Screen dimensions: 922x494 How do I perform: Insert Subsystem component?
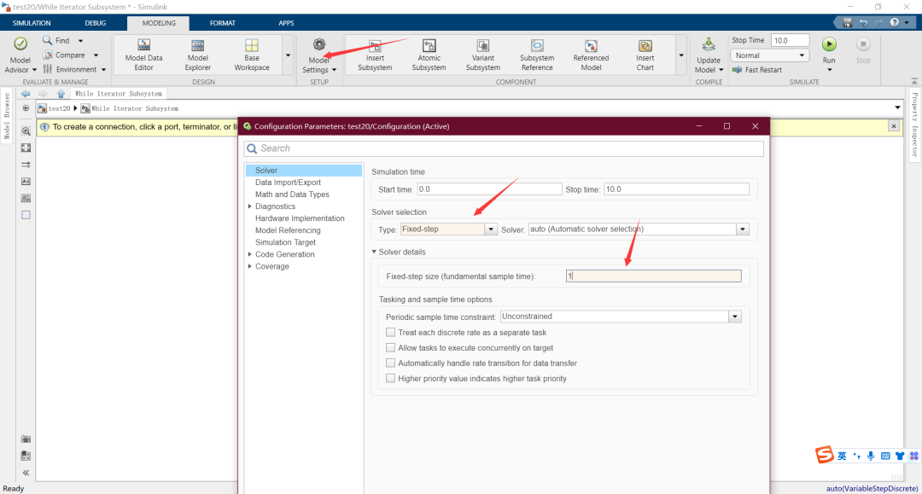(x=375, y=55)
